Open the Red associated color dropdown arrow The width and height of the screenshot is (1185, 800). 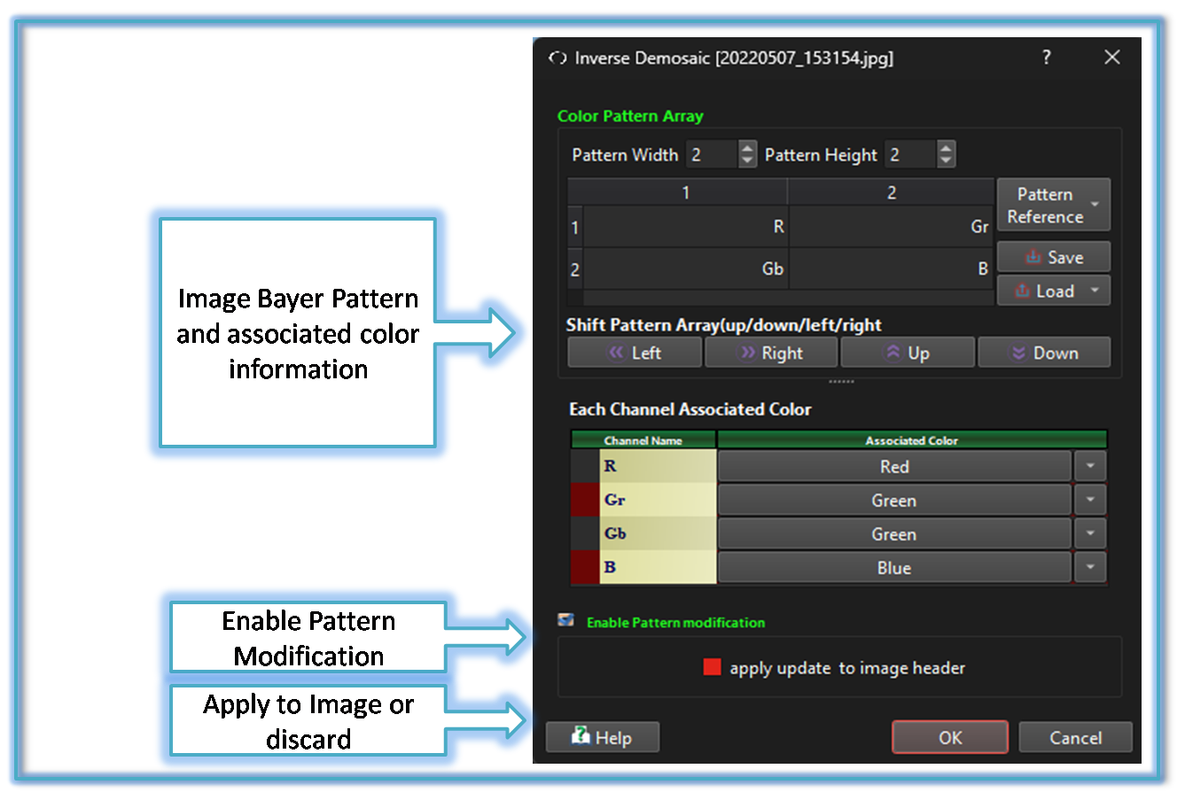[1090, 466]
